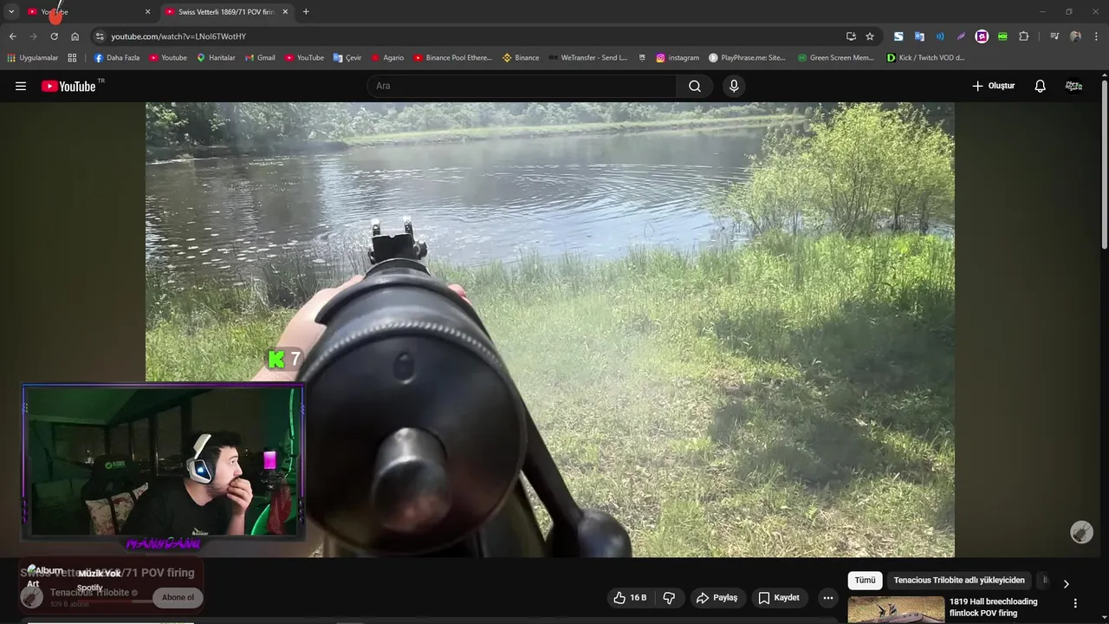
Task: Open the purple-square circular extension icon
Action: (982, 36)
